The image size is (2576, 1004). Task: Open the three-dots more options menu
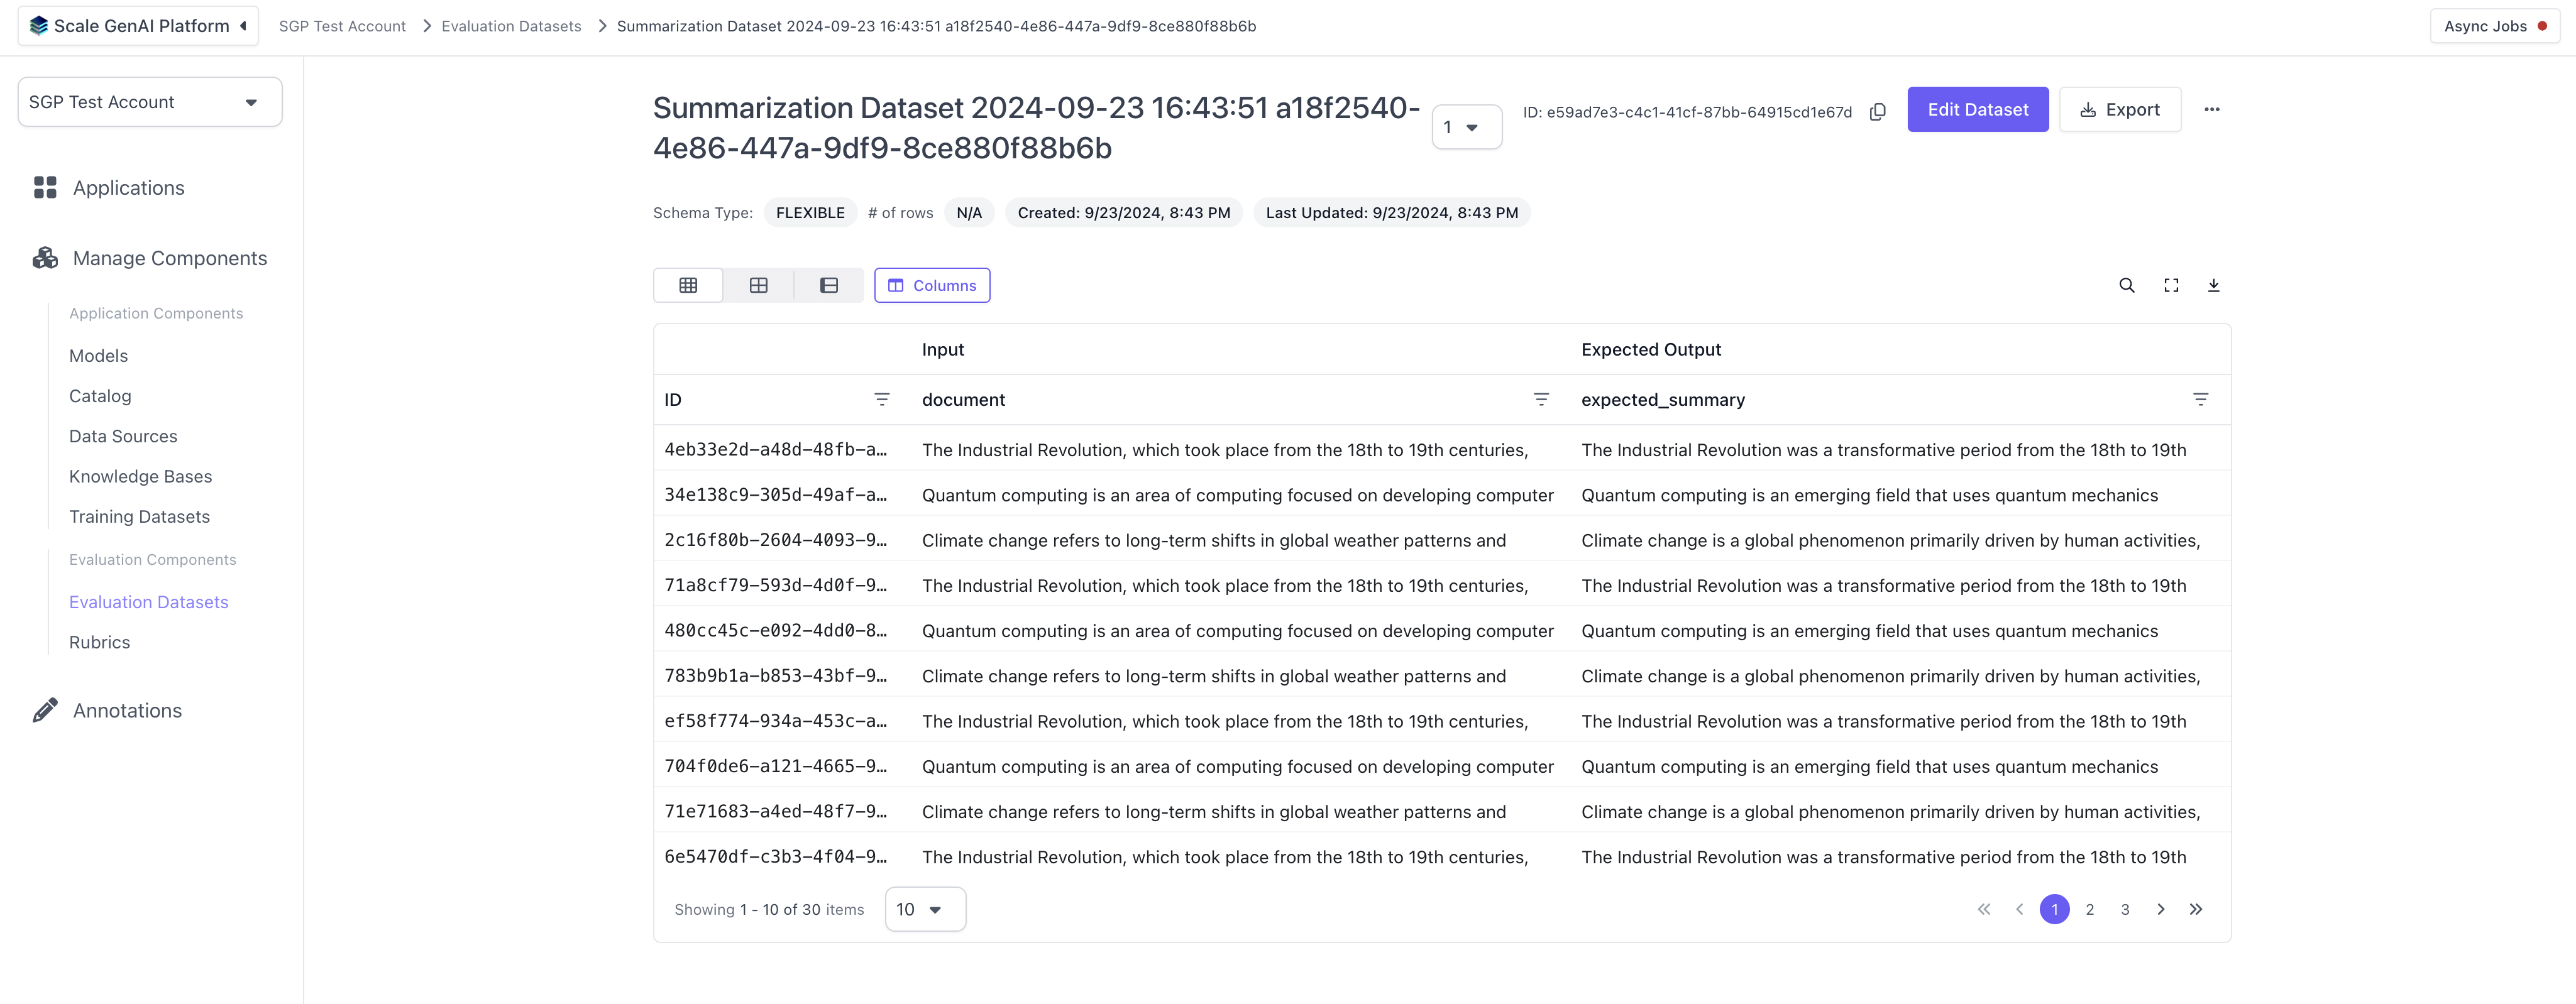(x=2211, y=110)
